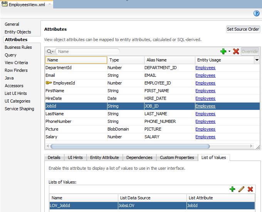Select the LOV_JobId list of values row
This screenshot has height=212, width=262.
pyautogui.click(x=152, y=205)
